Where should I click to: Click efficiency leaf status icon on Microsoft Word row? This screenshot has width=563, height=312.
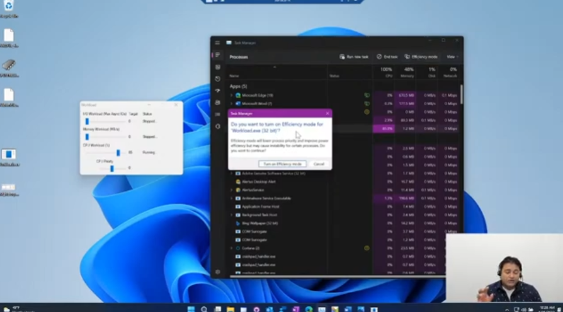[367, 104]
